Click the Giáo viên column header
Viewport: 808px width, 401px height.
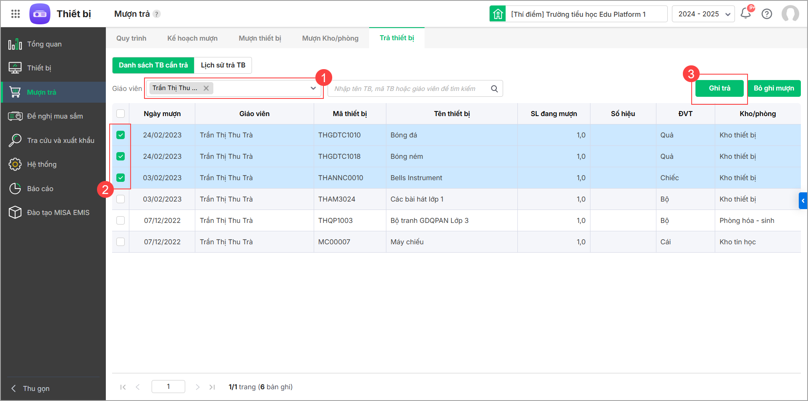pyautogui.click(x=254, y=114)
